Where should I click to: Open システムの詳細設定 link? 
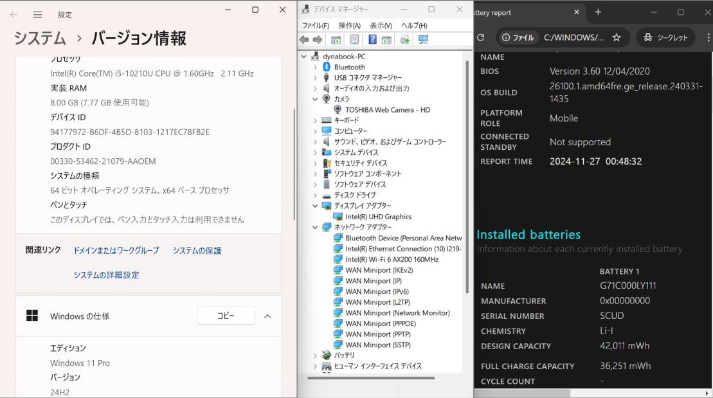[x=107, y=275]
